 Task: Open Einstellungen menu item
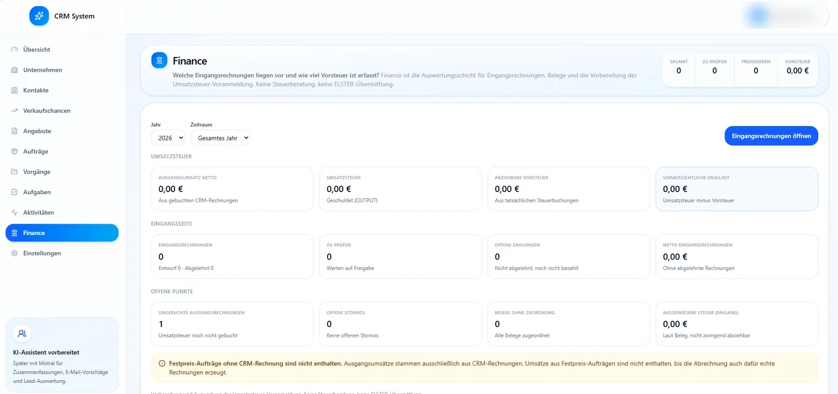coord(62,253)
